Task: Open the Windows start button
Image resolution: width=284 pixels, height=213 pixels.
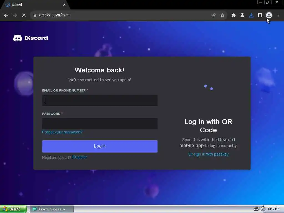Action: pyautogui.click(x=13, y=209)
